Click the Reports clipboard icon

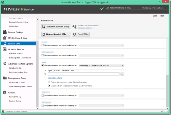5,92
